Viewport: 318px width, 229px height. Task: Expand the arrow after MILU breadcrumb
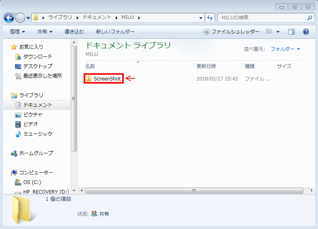click(139, 18)
